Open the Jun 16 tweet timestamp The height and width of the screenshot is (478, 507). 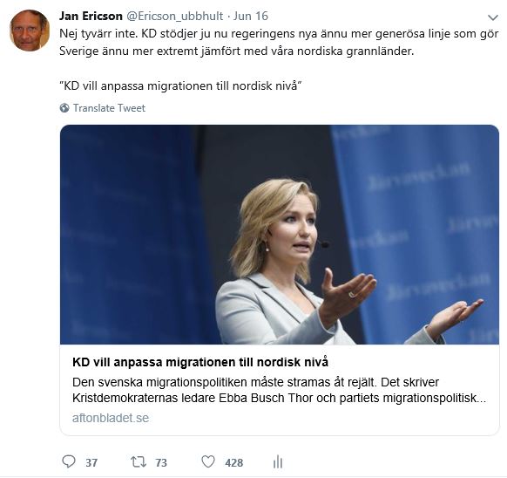point(251,16)
